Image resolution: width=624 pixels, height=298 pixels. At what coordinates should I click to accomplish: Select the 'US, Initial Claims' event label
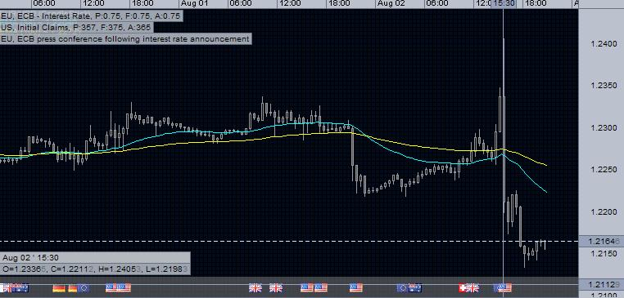(x=77, y=28)
